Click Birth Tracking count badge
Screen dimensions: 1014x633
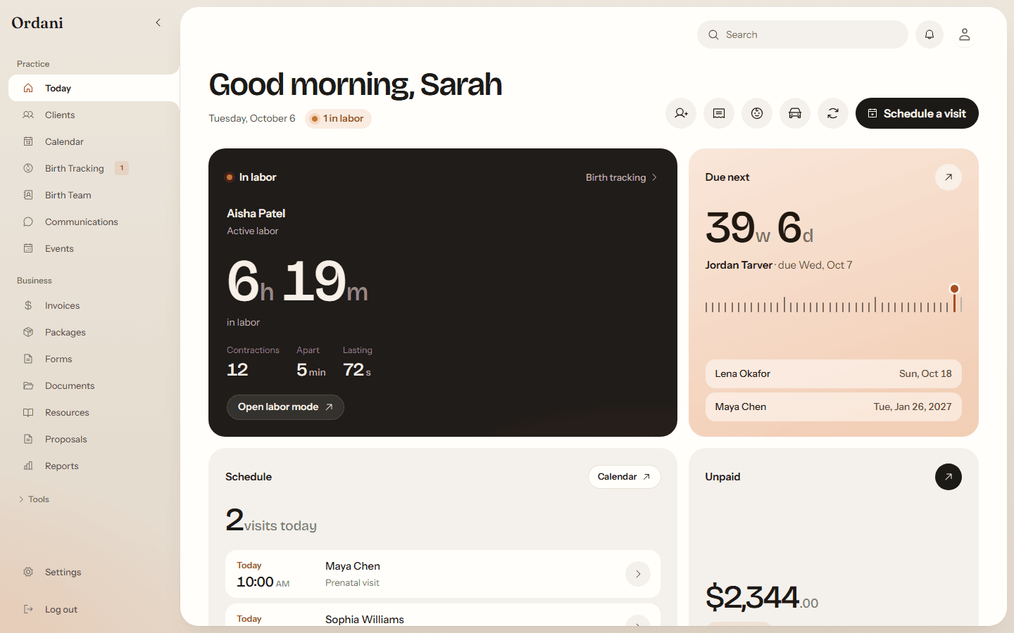coord(122,168)
